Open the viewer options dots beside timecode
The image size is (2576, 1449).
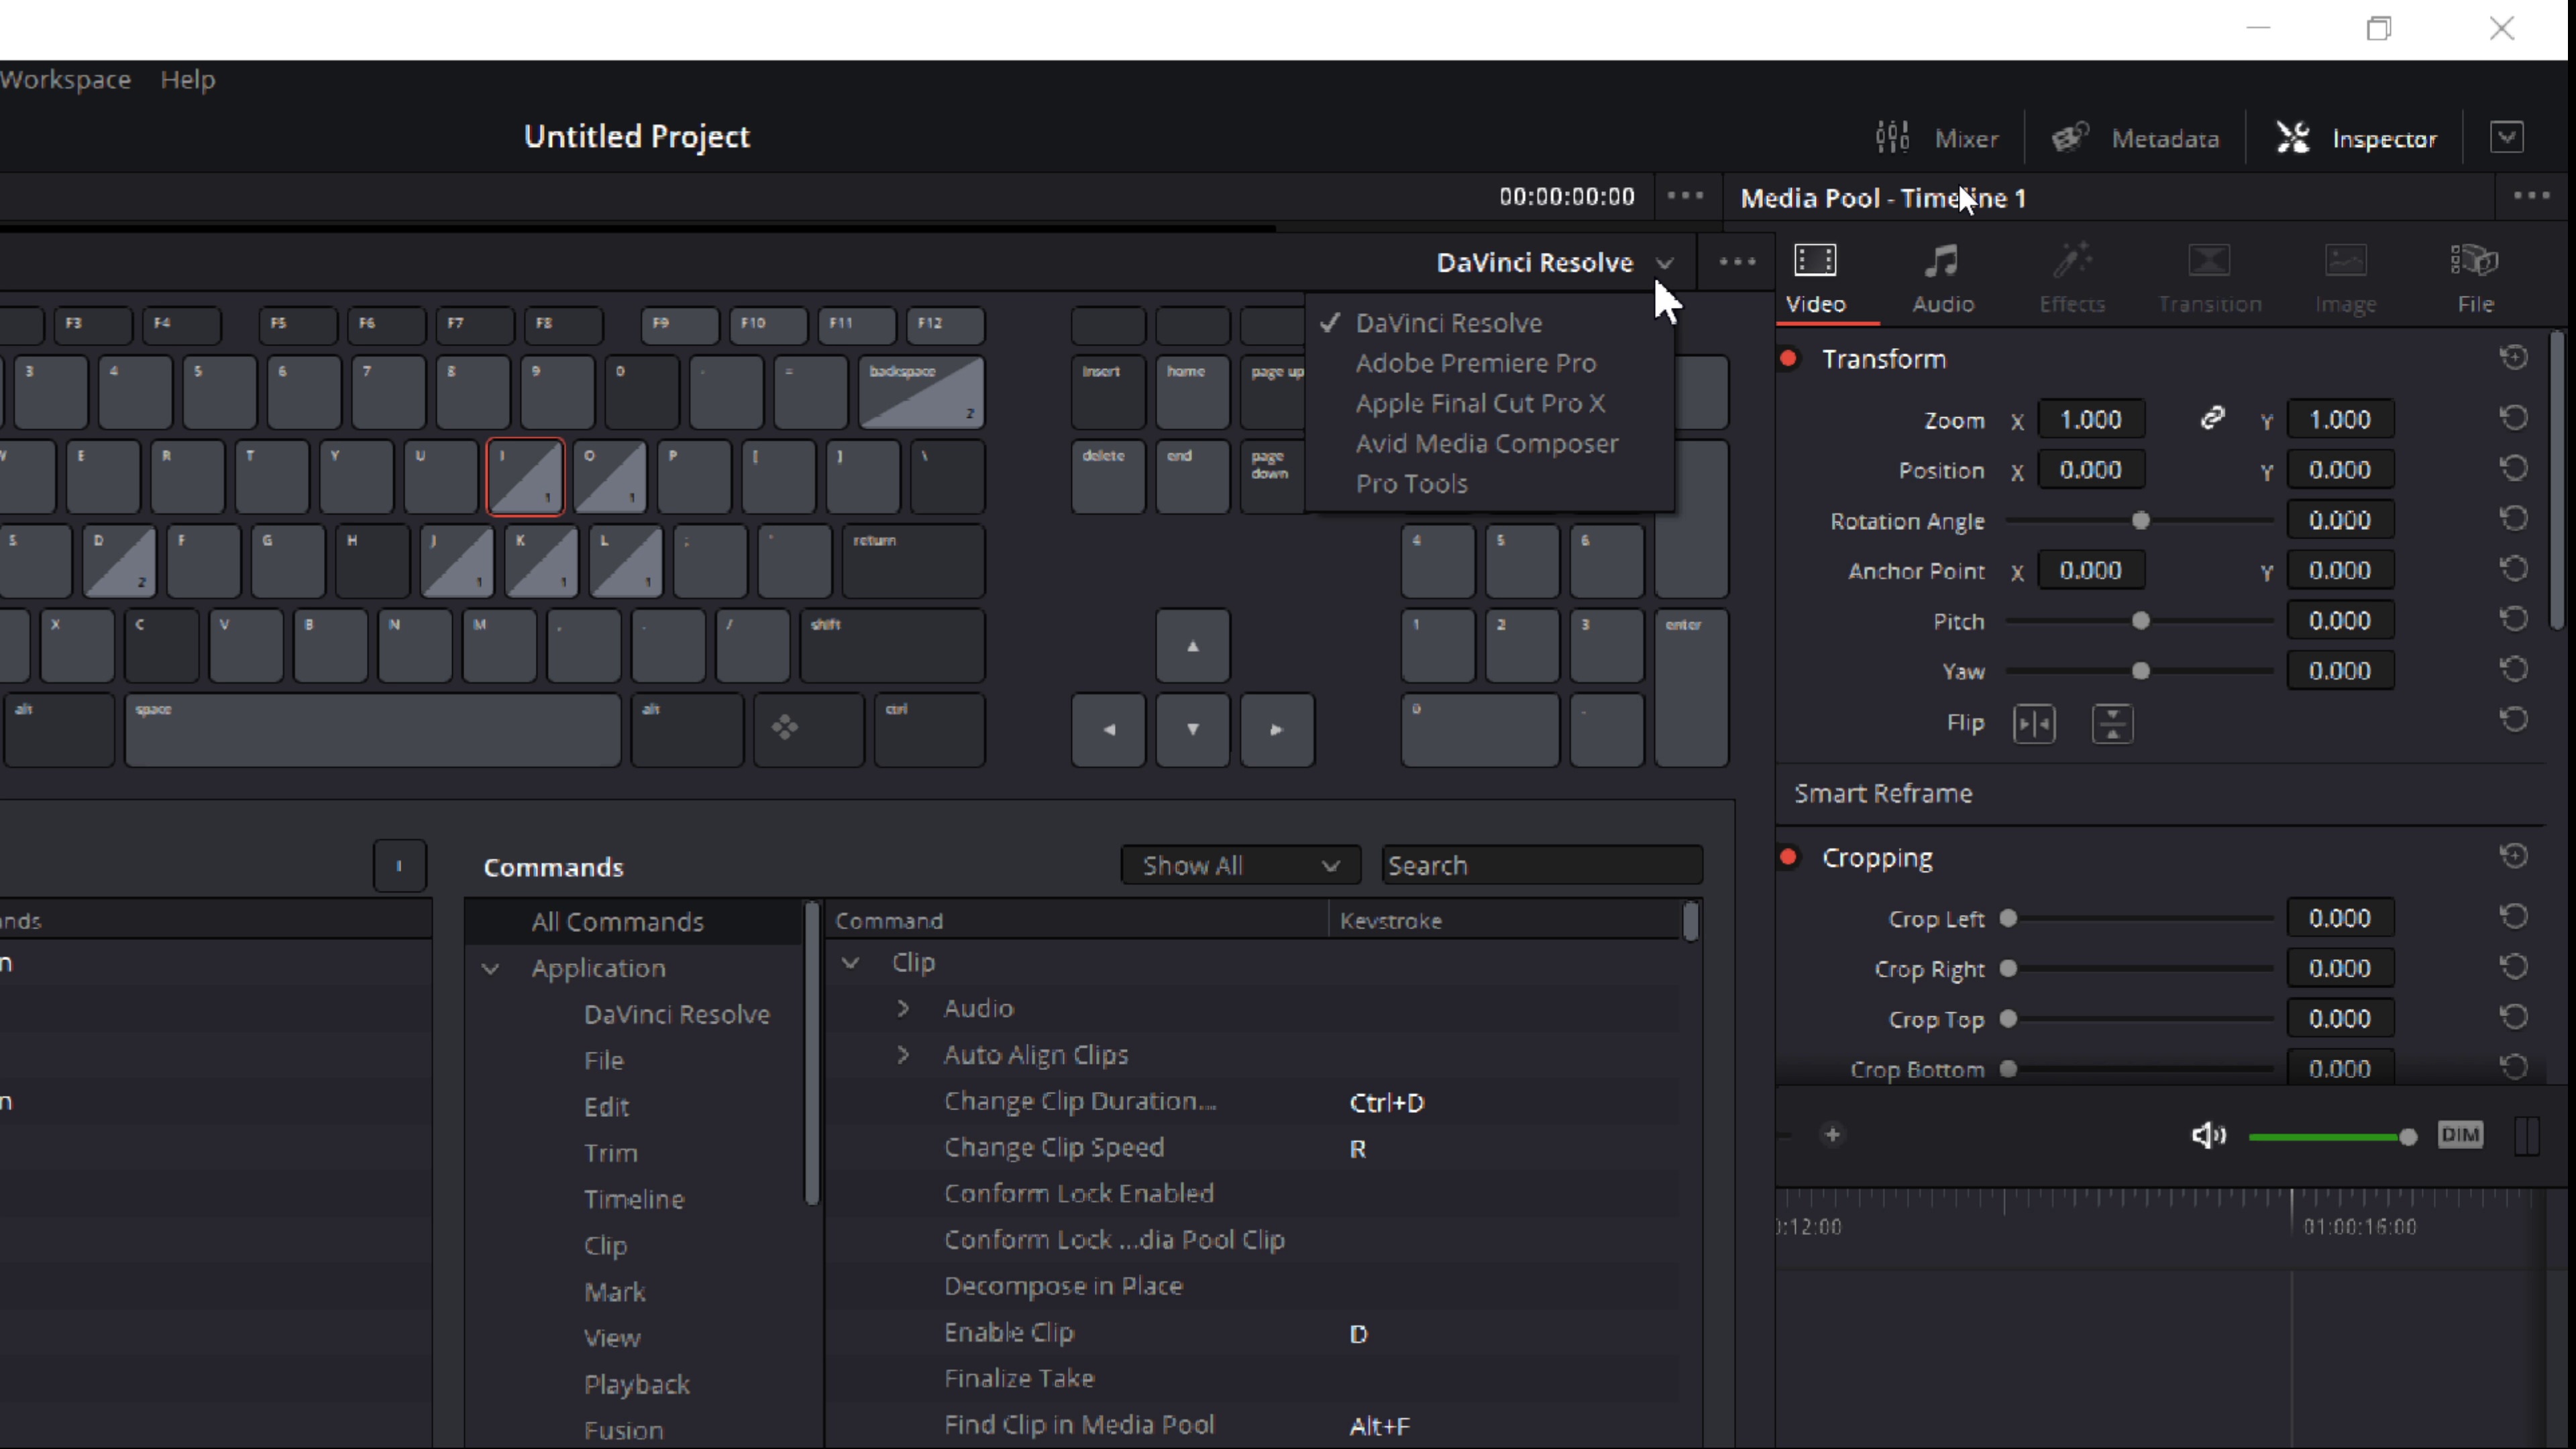click(x=1685, y=196)
